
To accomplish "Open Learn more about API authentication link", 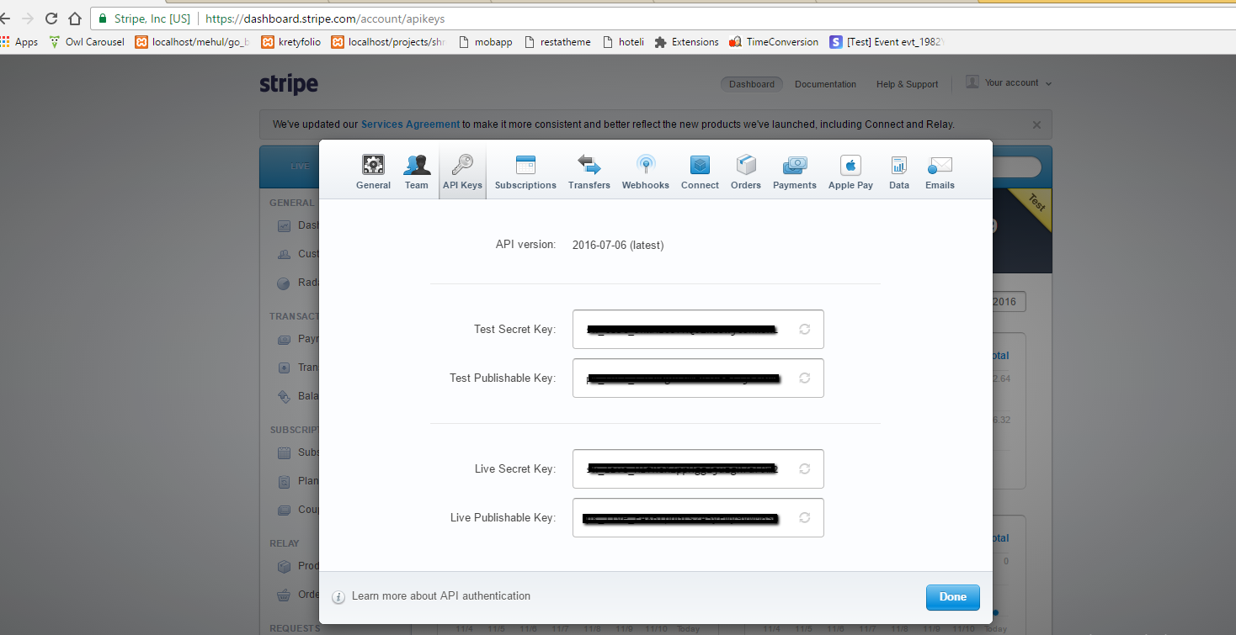I will [440, 596].
